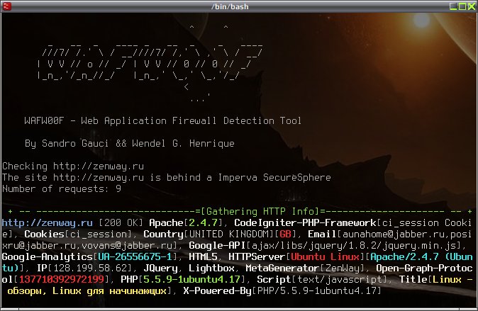Click 'X-Powered-By[PHP/5.5.9-1ubuntu4.17]' entry
The height and width of the screenshot is (311, 478).
(x=282, y=291)
